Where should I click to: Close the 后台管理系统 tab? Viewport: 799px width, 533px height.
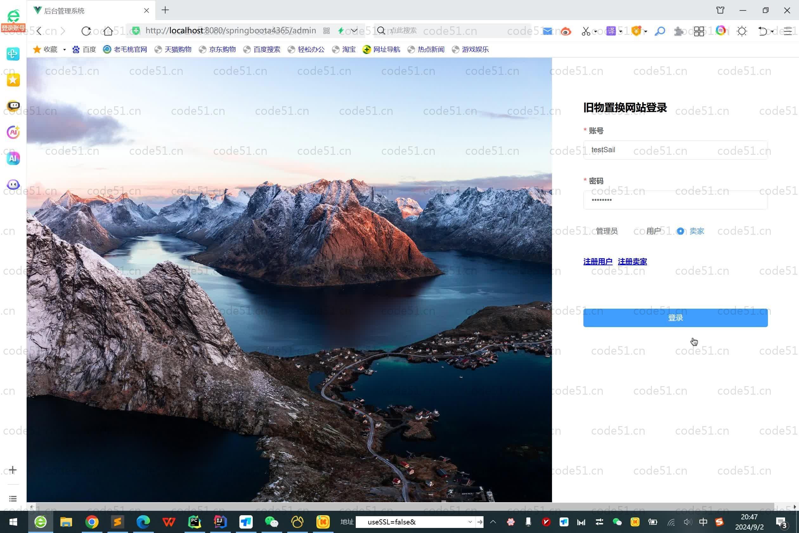click(x=146, y=10)
